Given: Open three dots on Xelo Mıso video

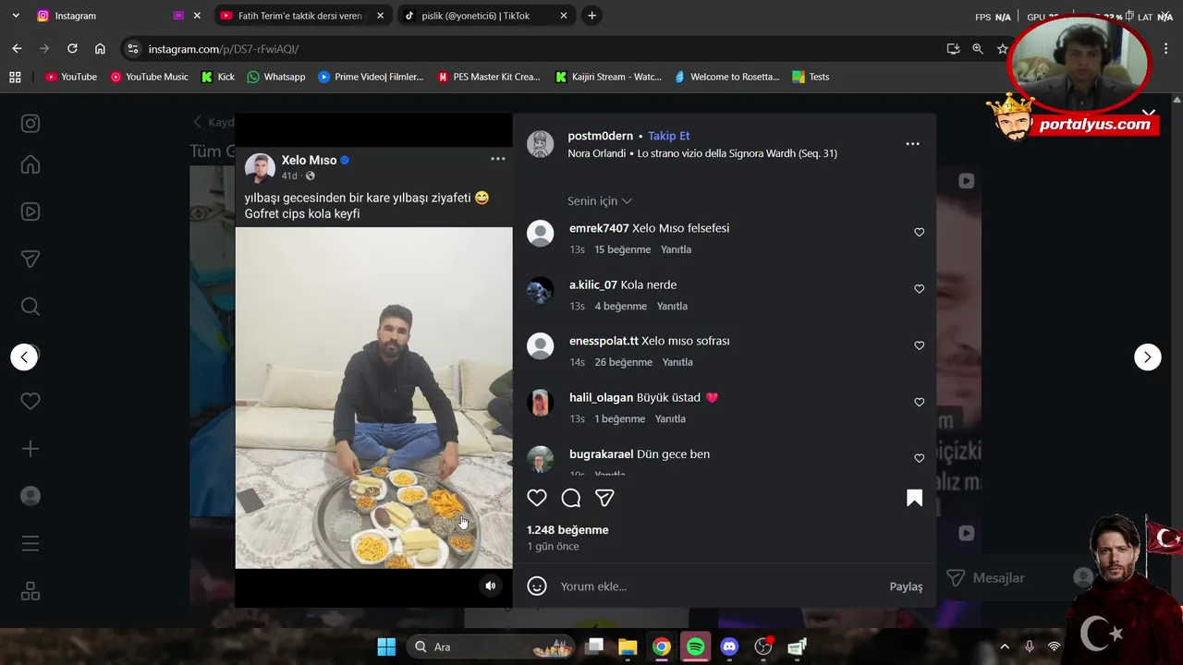Looking at the screenshot, I should (498, 159).
